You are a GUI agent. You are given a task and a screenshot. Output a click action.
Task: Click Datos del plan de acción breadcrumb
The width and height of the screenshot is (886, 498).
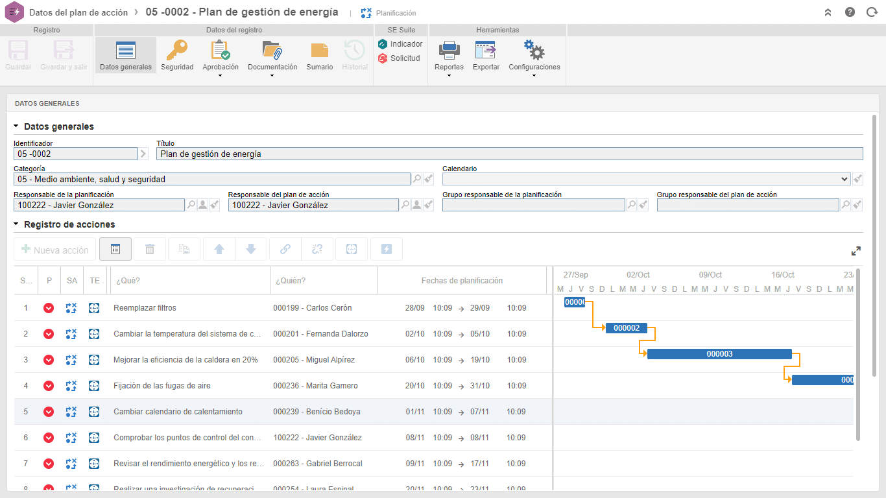point(78,12)
